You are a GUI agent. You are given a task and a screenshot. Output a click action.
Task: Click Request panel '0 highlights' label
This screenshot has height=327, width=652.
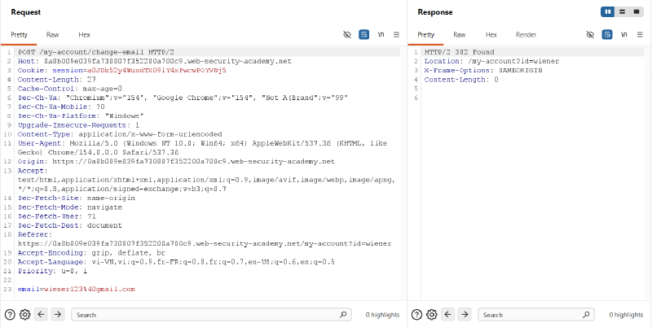tap(382, 315)
